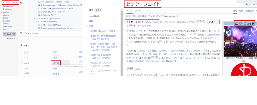Open the Magyar interlanguage link
The height and width of the screenshot is (105, 257).
(x=6, y=15)
